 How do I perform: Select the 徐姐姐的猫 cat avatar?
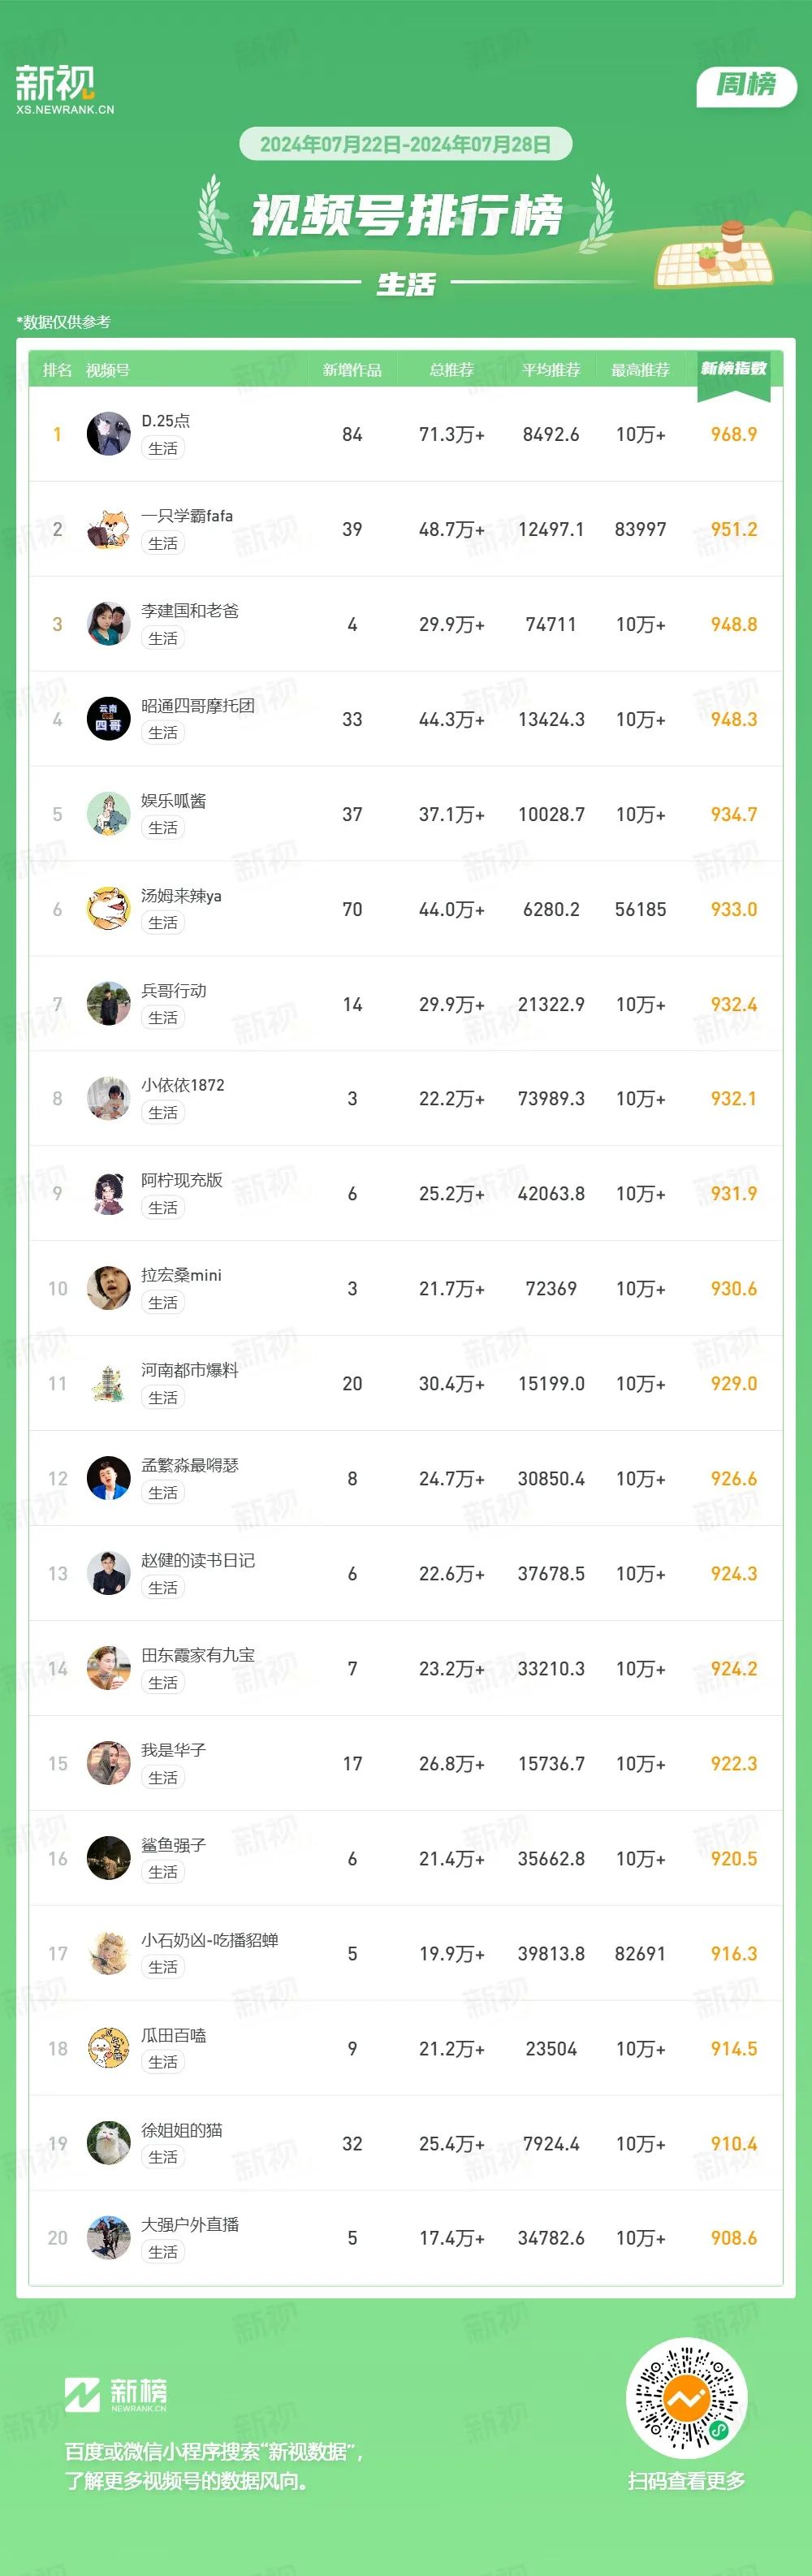[108, 2144]
